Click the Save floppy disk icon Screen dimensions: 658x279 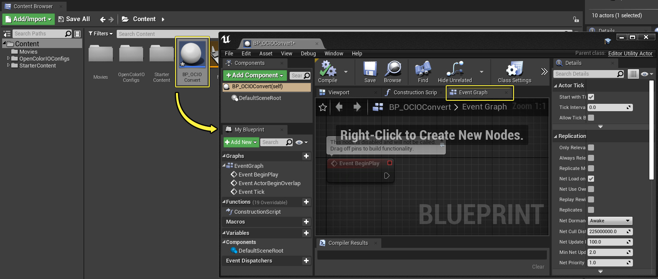[370, 69]
